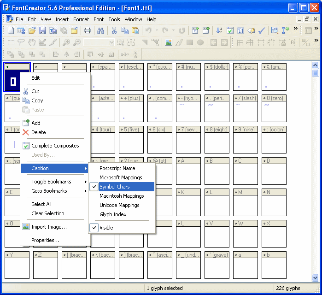Click the rectangle contour shape icon
The width and height of the screenshot is (322, 295).
pos(189,42)
